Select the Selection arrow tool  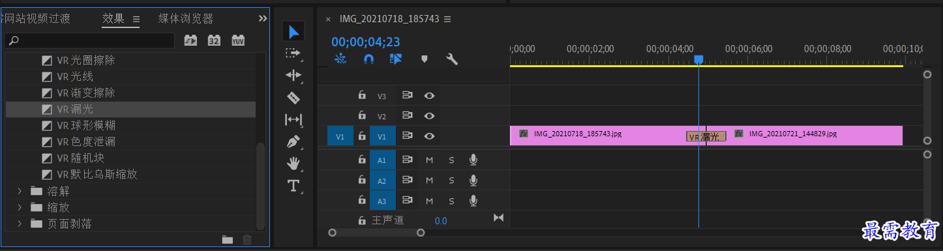click(294, 31)
